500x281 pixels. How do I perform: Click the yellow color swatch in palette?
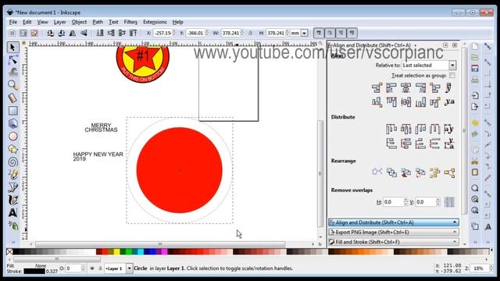coord(116,252)
